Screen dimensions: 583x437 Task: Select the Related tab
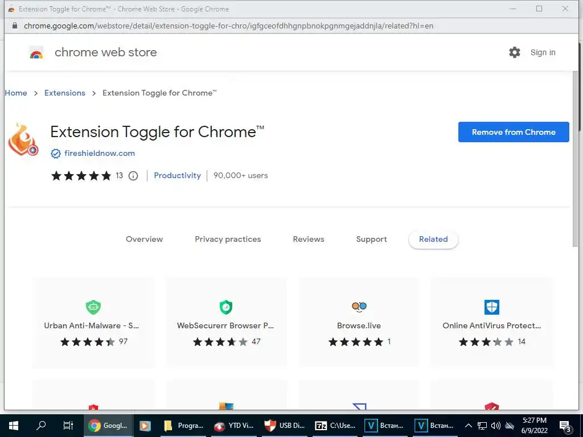point(433,240)
